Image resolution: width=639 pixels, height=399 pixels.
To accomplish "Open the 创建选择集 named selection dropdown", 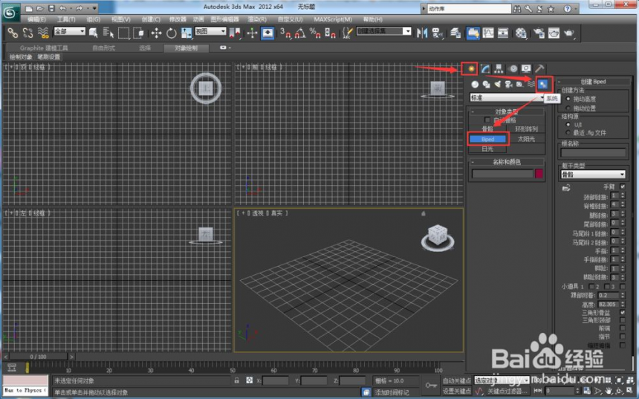I will (x=383, y=31).
